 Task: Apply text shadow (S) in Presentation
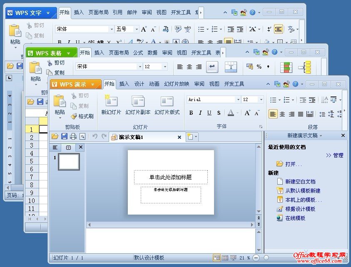pos(219,113)
